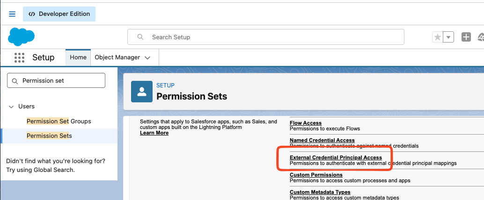
Task: Switch to the Home tab
Action: pyautogui.click(x=78, y=57)
